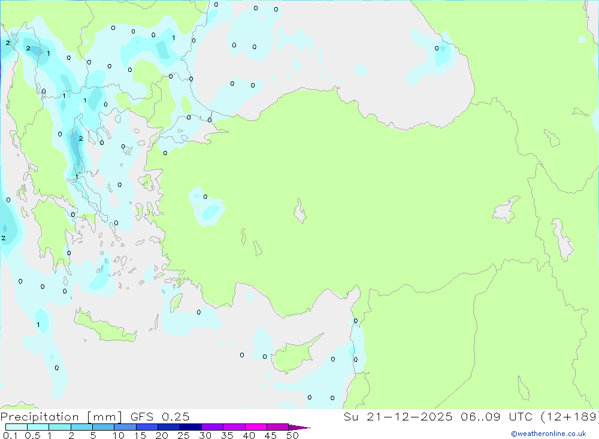Select the 30–35 mm violet legend box
Viewport: 599px width, 439px height.
[x=213, y=427]
